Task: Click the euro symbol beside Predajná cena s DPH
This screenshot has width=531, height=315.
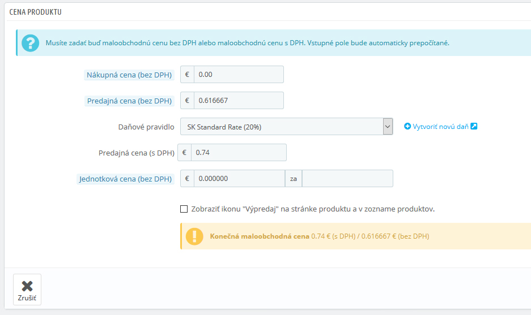Action: [x=185, y=153]
